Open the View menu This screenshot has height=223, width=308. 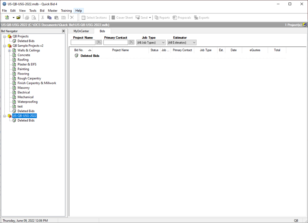point(22,11)
